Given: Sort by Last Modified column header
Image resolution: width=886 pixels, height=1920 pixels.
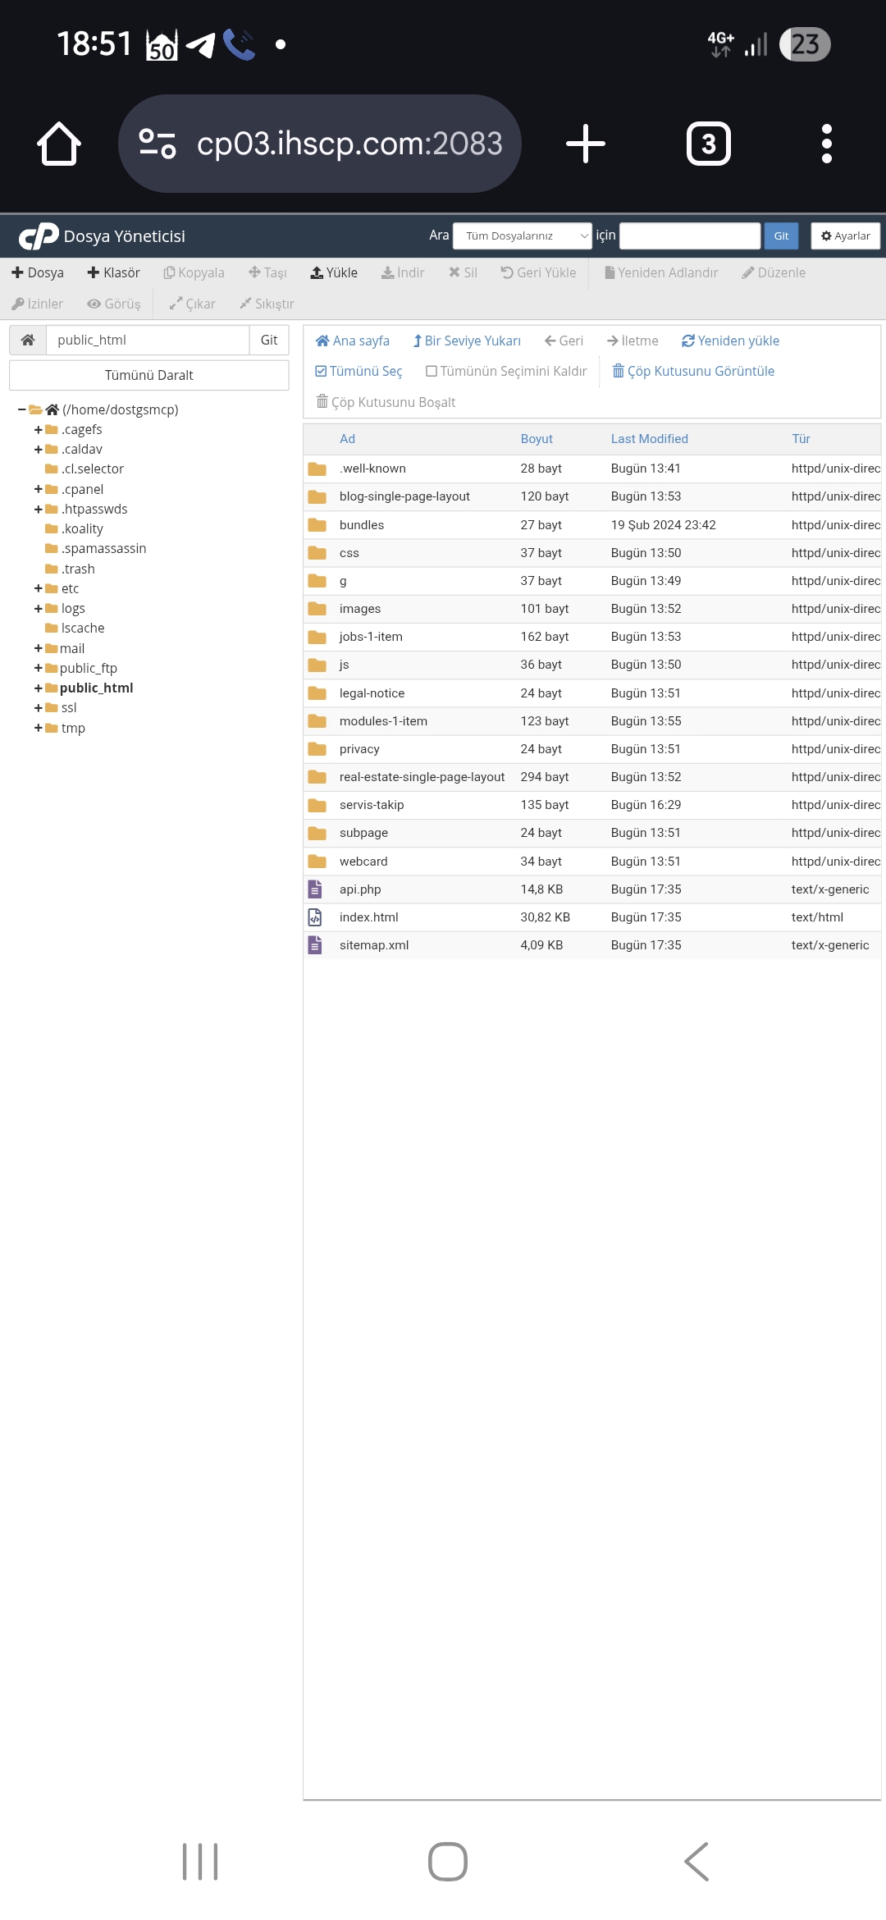Looking at the screenshot, I should 649,439.
